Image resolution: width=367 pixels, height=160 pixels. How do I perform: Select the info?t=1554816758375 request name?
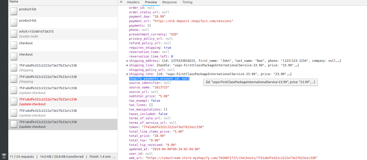[36, 32]
